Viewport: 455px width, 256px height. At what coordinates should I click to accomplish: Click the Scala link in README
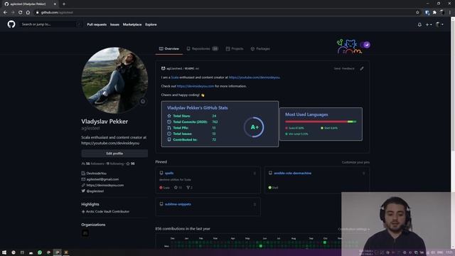(x=175, y=78)
